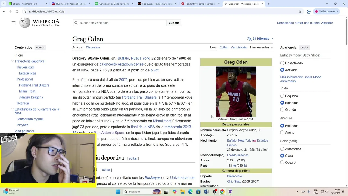348x196 pixels.
Task: Open File Explorer from the taskbar
Action: click(182, 192)
